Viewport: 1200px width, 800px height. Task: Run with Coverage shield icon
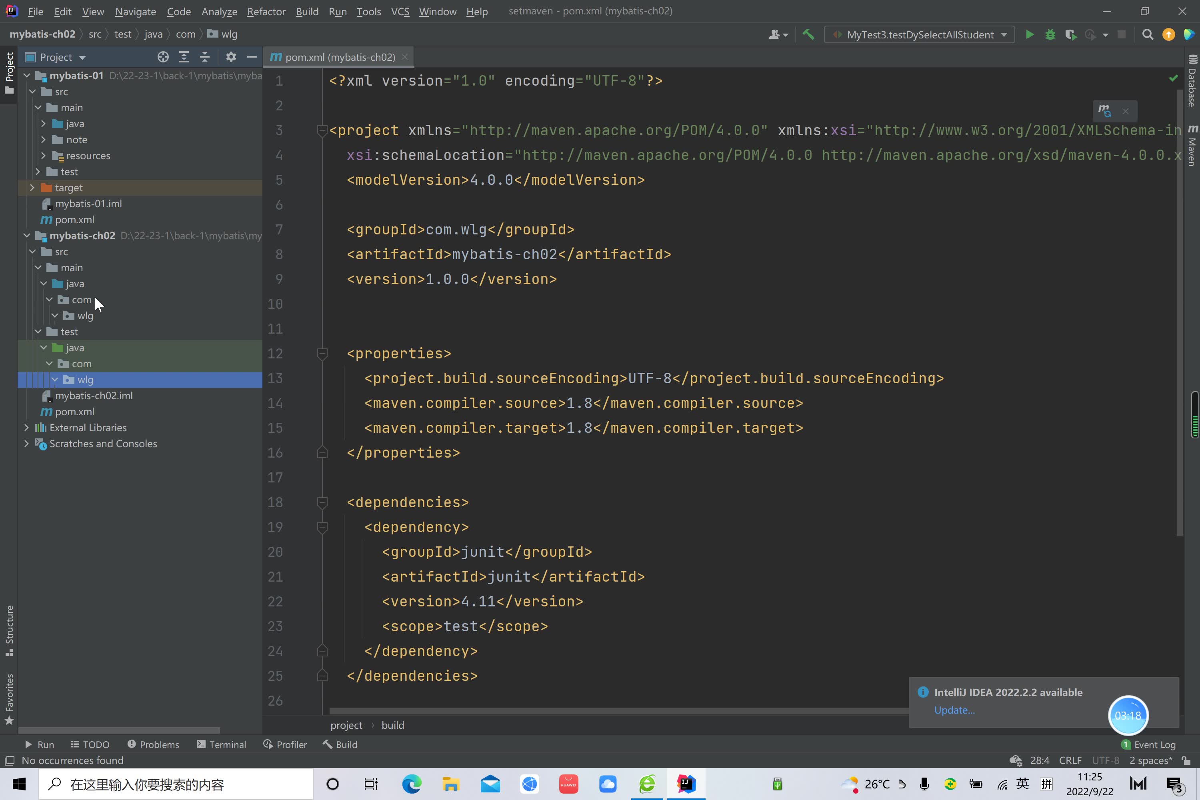[1070, 35]
